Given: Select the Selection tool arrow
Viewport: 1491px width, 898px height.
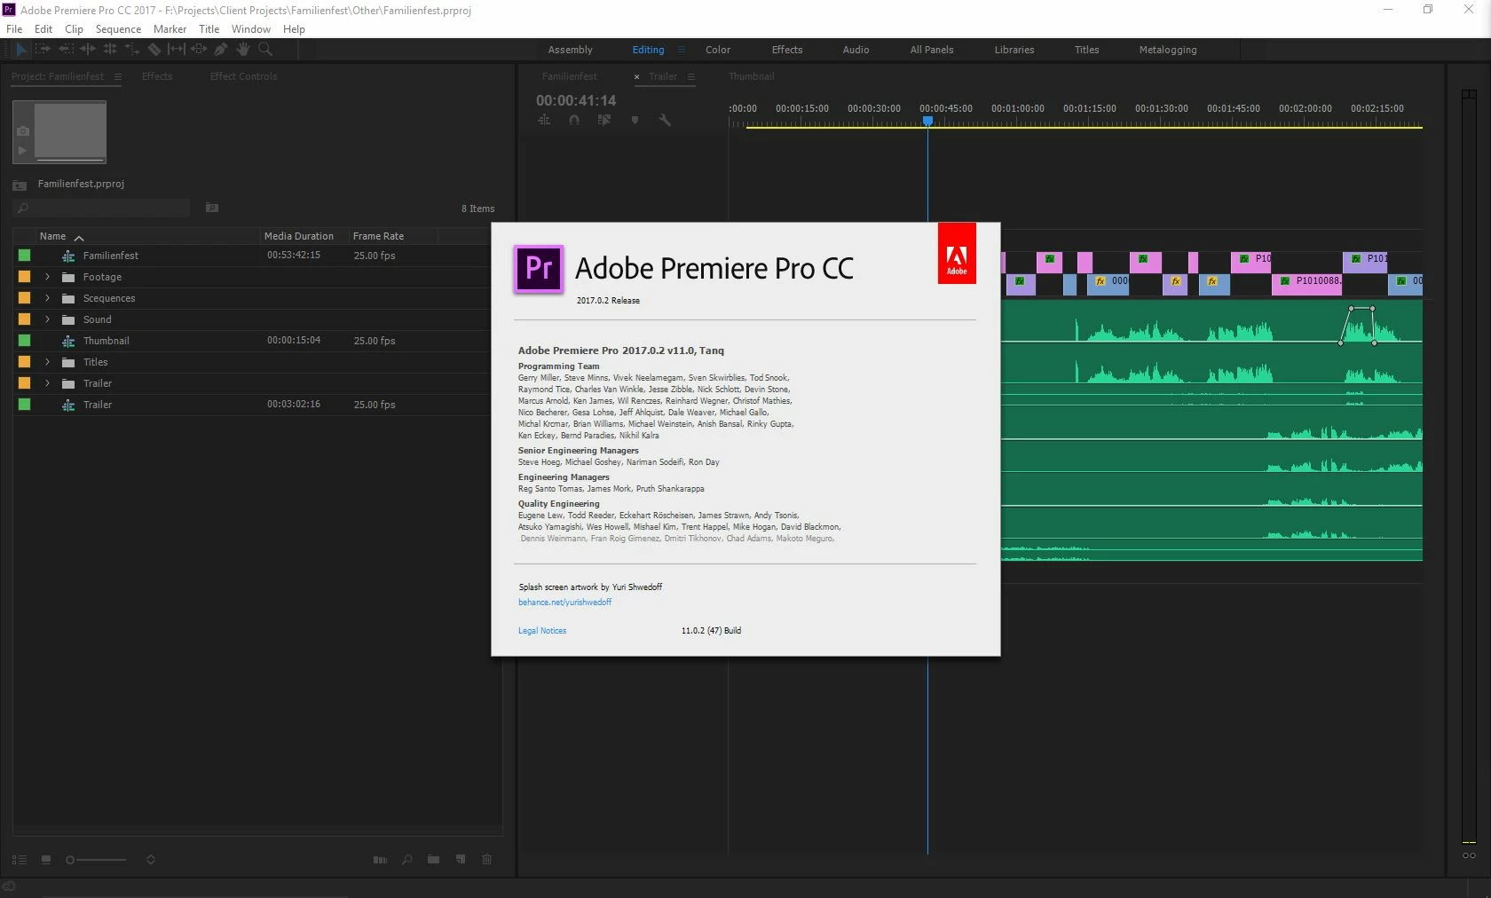Looking at the screenshot, I should point(21,50).
